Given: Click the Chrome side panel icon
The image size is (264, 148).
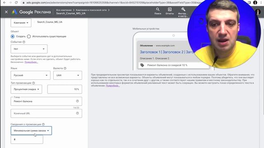Looking at the screenshot, I should tap(249, 2).
